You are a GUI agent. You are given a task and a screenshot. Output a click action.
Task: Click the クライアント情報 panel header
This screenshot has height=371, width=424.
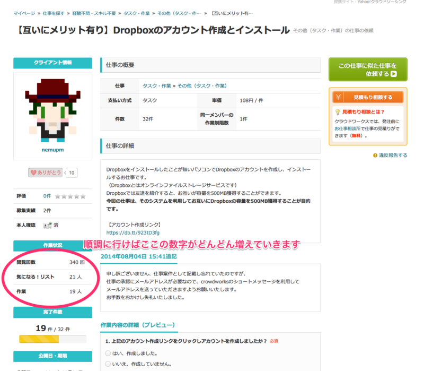point(52,63)
